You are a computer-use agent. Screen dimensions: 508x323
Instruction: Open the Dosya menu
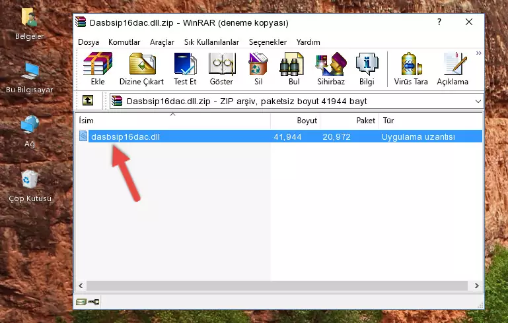(89, 42)
